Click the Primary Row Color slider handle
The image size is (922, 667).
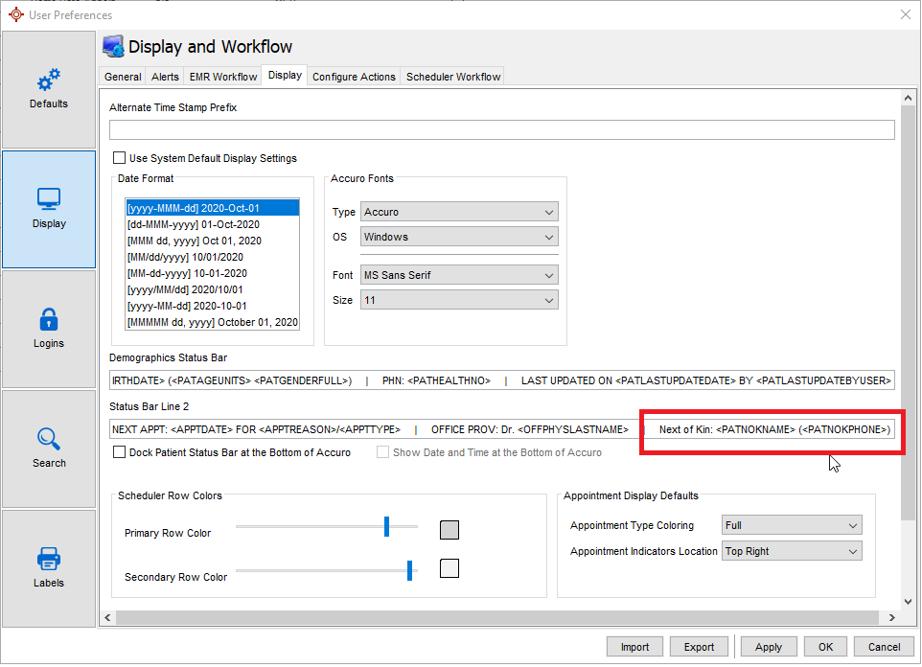click(387, 527)
